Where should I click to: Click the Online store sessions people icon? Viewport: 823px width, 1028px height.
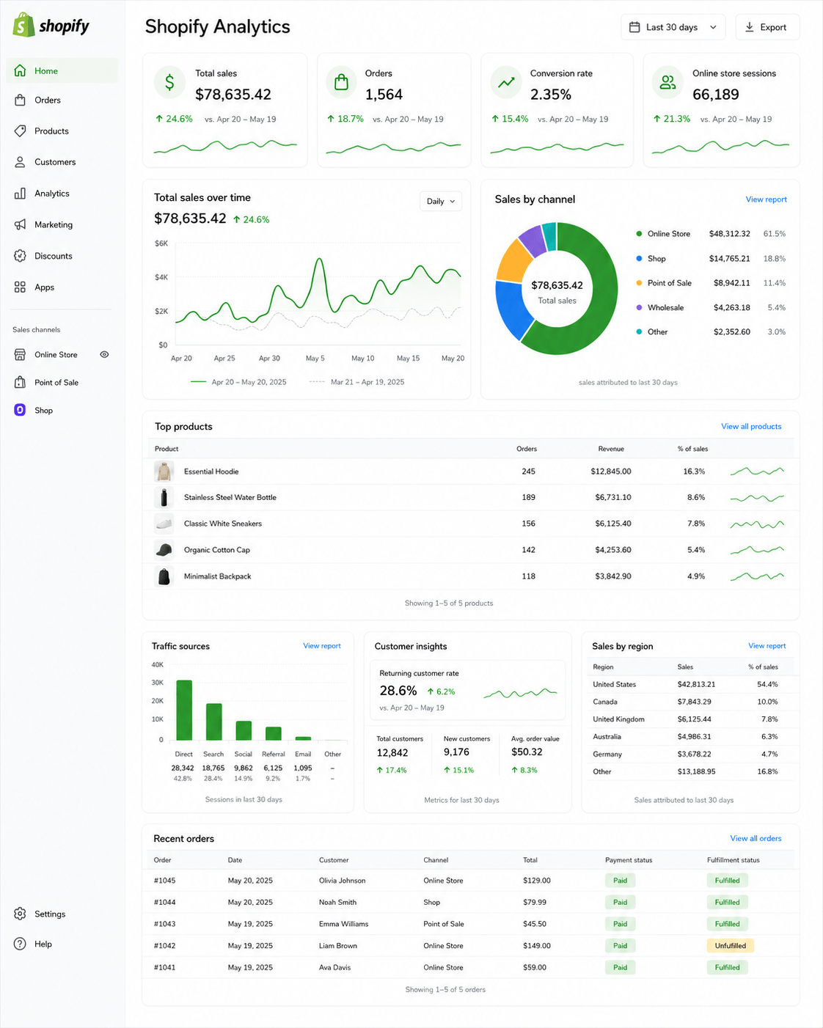coord(667,82)
